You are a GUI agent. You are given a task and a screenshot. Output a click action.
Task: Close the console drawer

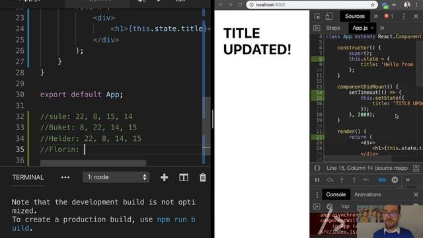416,194
